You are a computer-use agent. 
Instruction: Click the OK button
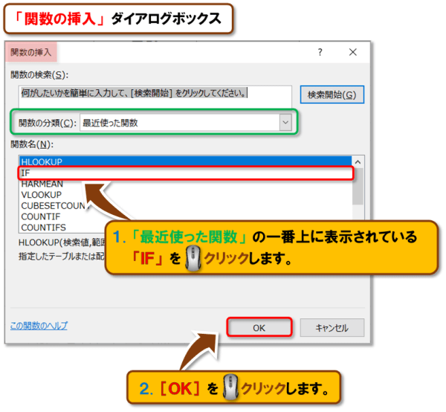point(259,328)
